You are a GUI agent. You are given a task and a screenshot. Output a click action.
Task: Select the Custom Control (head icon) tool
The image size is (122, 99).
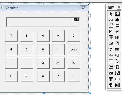(x=111, y=85)
